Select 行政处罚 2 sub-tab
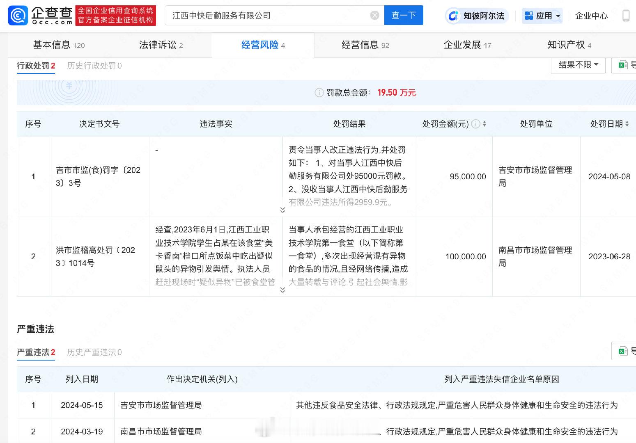636x443 pixels. point(36,66)
